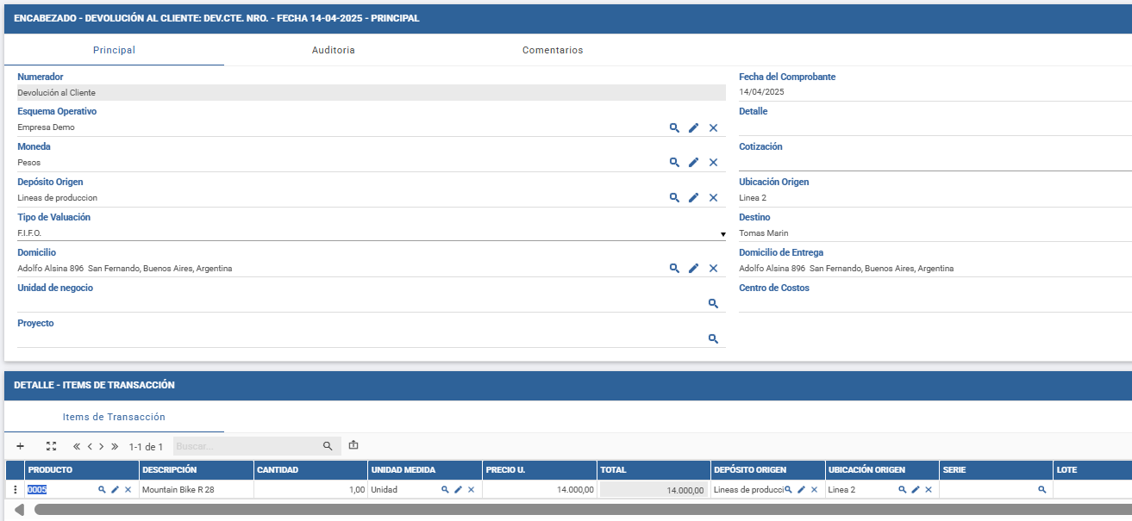
Task: Click horizontal scrollbar of items grid
Action: [x=583, y=510]
